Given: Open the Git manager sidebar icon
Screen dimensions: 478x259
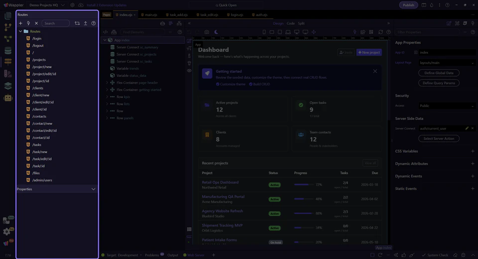Looking at the screenshot, I should pyautogui.click(x=8, y=27).
